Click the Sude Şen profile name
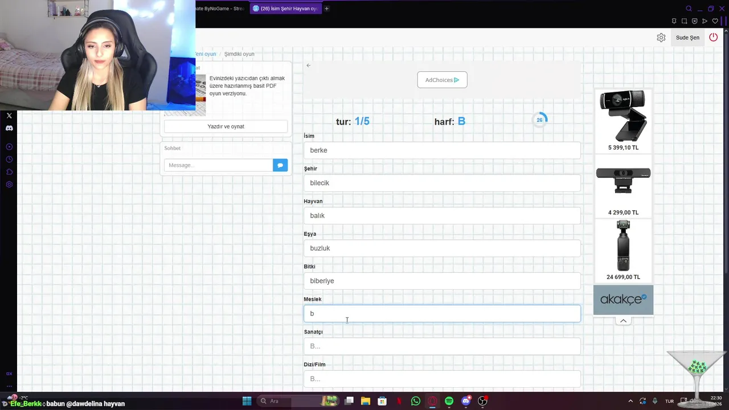 click(687, 38)
